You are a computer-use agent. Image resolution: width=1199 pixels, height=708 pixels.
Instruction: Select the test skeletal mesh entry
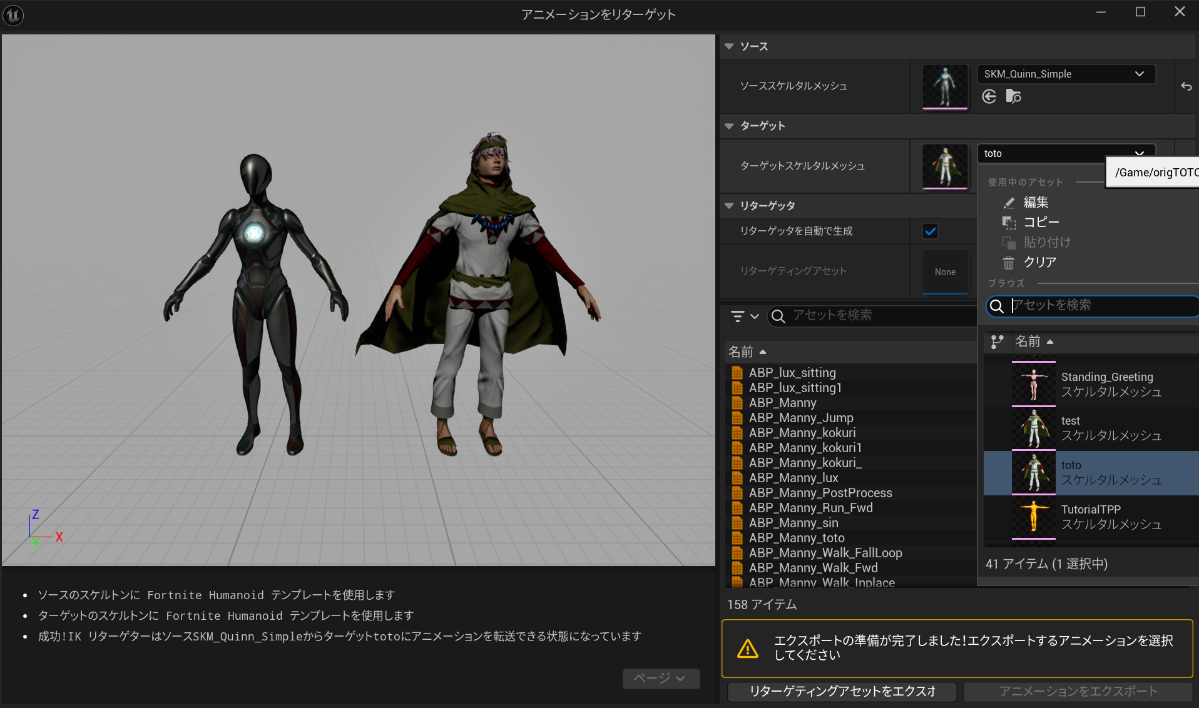(1091, 429)
